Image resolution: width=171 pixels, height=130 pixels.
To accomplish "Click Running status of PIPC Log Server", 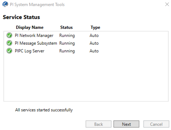I will [x=67, y=51].
